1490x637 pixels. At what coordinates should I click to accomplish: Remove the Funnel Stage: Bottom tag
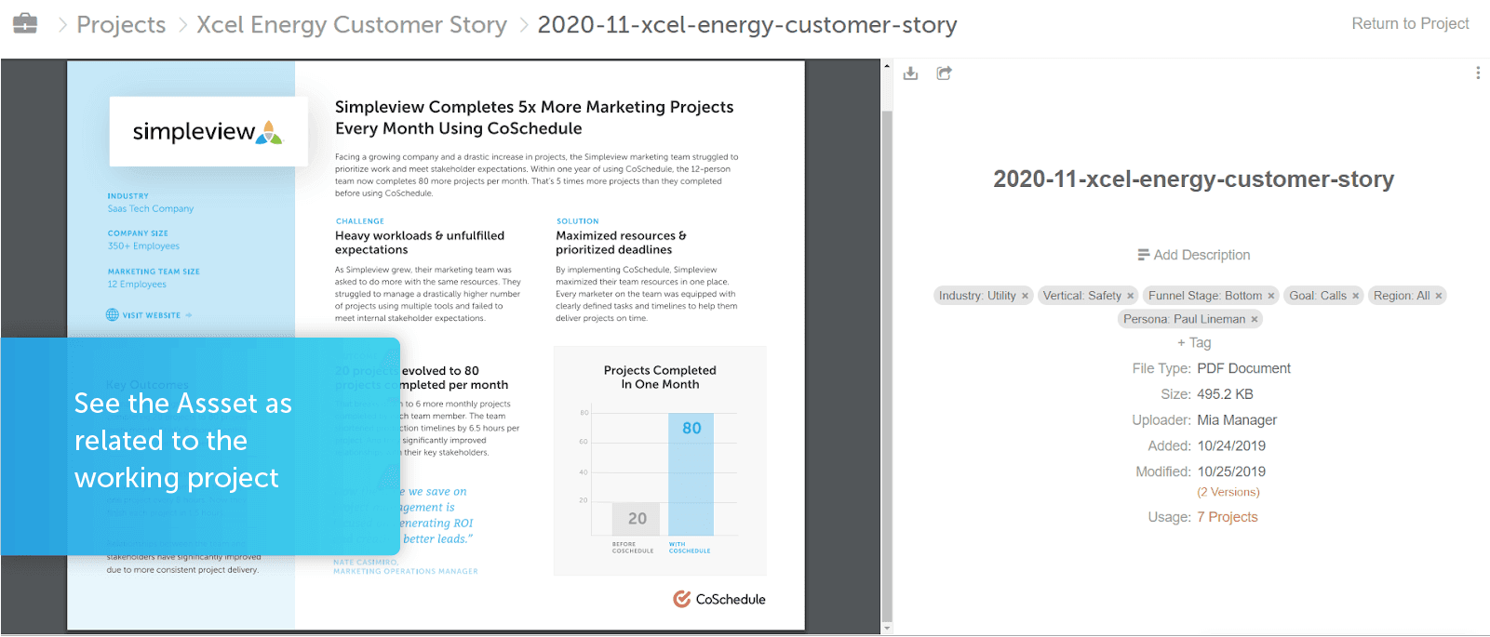[x=1271, y=296]
